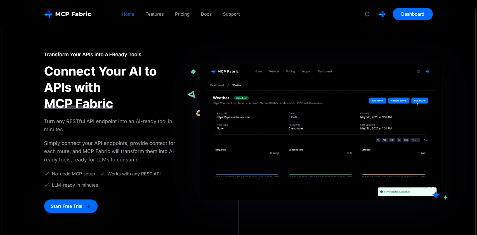This screenshot has height=235, width=477.
Task: Click the '0 tools' value in preview
Action: pos(293,117)
